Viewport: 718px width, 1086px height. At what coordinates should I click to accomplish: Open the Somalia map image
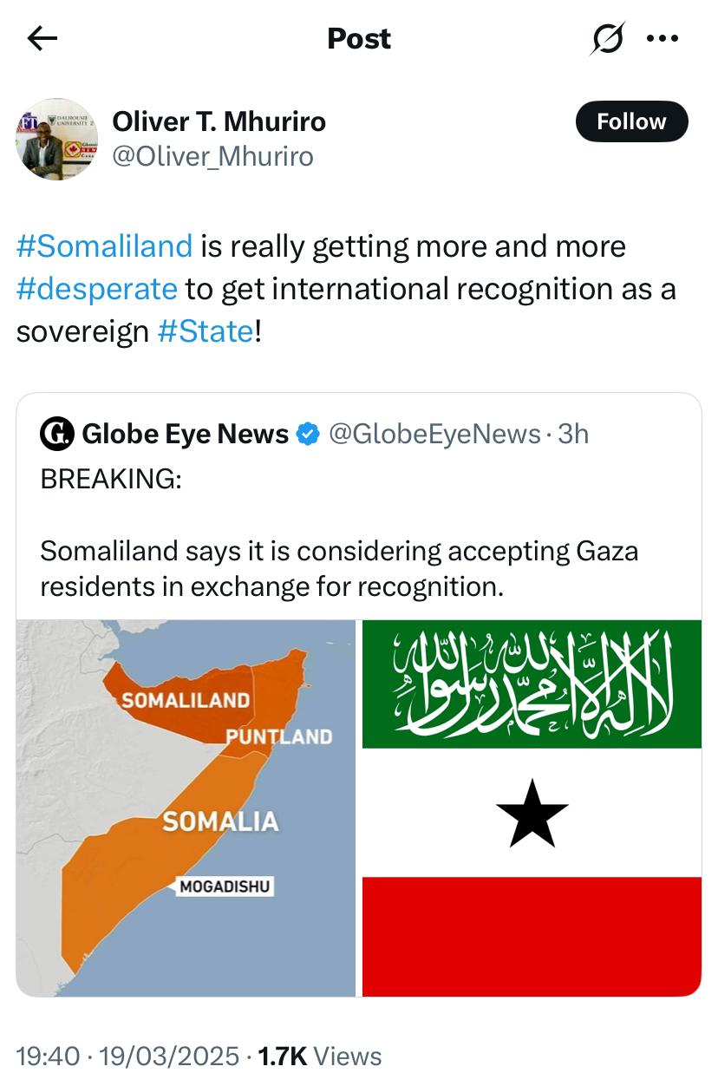(x=186, y=808)
